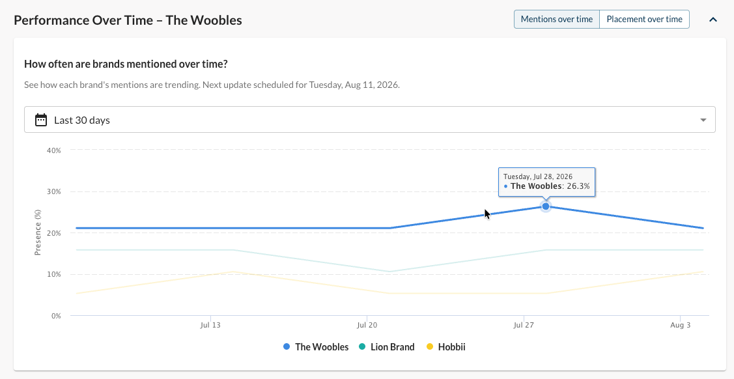Click 'How often are brands mentioned over time?' heading

tap(126, 64)
